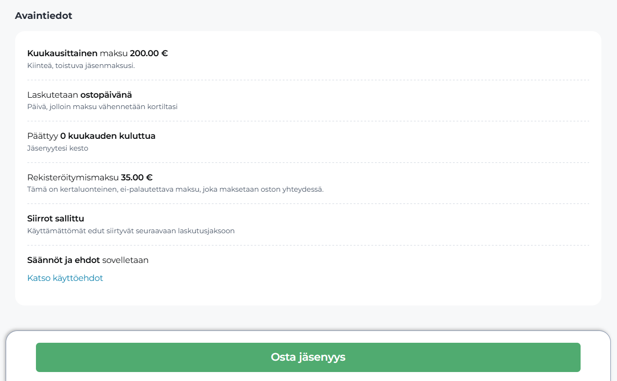
Task: Select the bold word Kuukausittainen
Action: point(62,53)
